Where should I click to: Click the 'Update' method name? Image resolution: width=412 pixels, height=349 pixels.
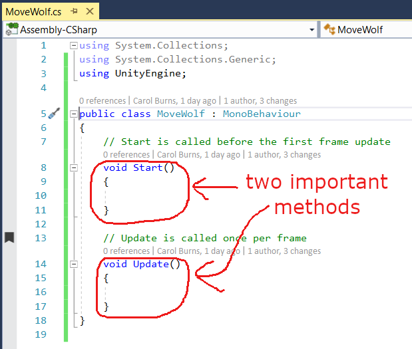pyautogui.click(x=151, y=264)
